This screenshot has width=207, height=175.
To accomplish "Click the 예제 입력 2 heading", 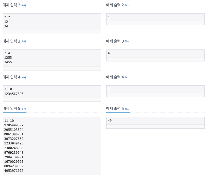I will coord(11,5).
